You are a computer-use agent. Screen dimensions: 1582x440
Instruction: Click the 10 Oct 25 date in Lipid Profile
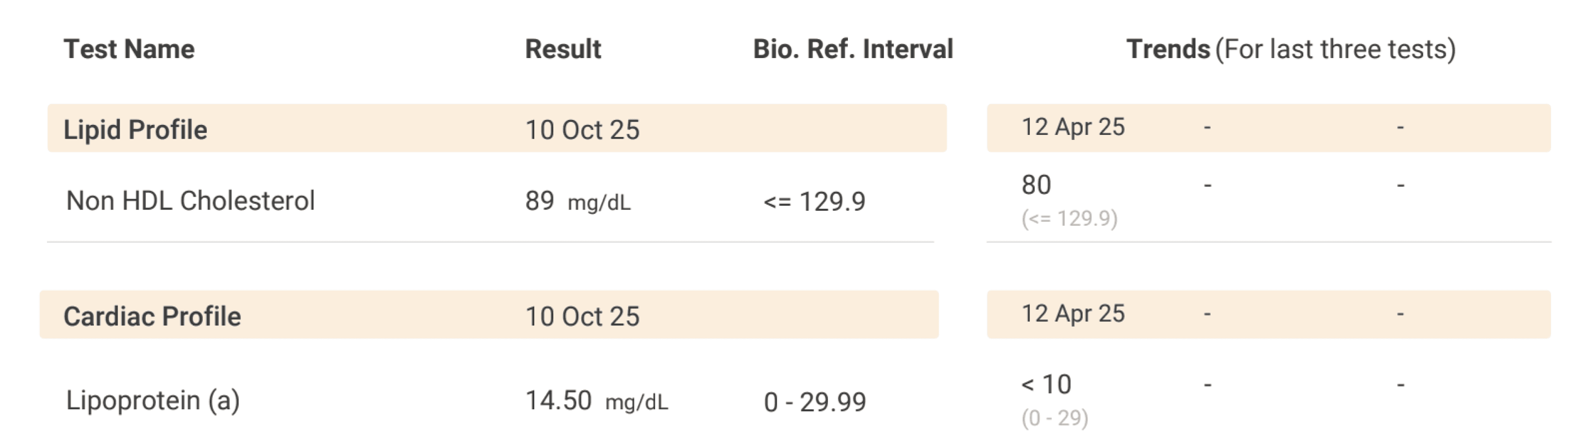582,130
